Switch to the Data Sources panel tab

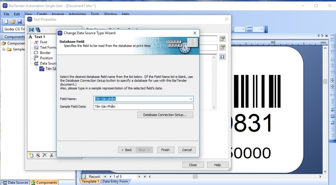coord(15,182)
